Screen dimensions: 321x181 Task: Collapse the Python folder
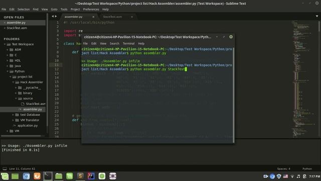(8, 71)
